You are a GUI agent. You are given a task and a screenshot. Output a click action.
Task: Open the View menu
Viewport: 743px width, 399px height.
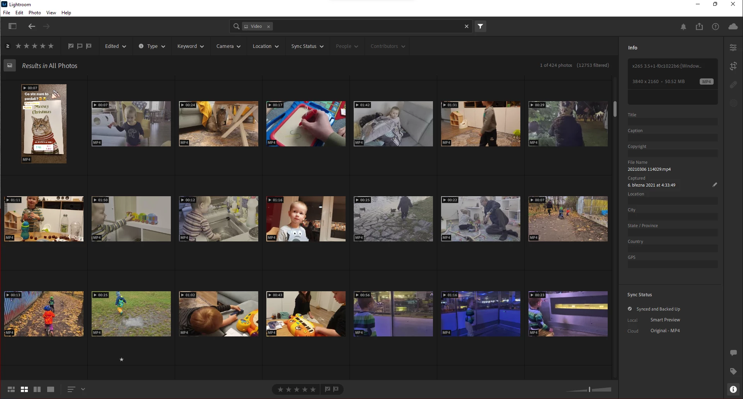(x=51, y=13)
